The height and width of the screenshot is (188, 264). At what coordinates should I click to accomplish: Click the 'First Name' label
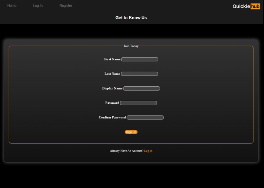pyautogui.click(x=112, y=59)
